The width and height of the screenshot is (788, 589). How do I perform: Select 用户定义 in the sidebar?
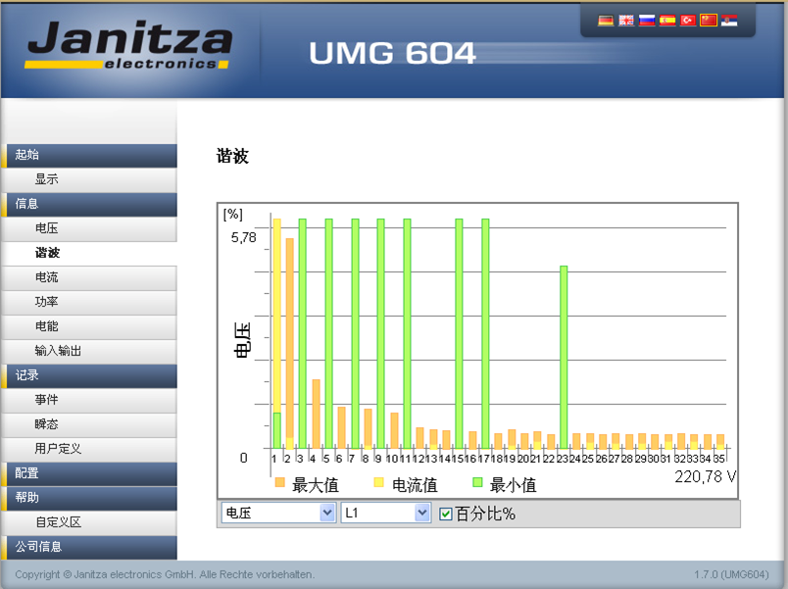89,449
